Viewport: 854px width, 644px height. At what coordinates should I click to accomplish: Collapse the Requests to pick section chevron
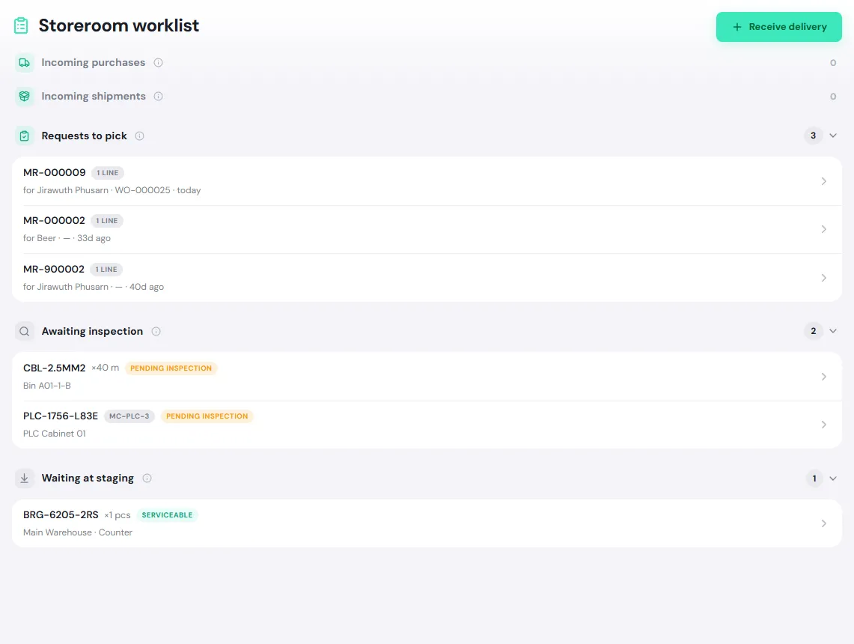click(833, 136)
